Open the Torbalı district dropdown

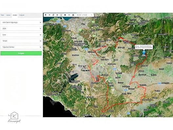click(x=21, y=41)
